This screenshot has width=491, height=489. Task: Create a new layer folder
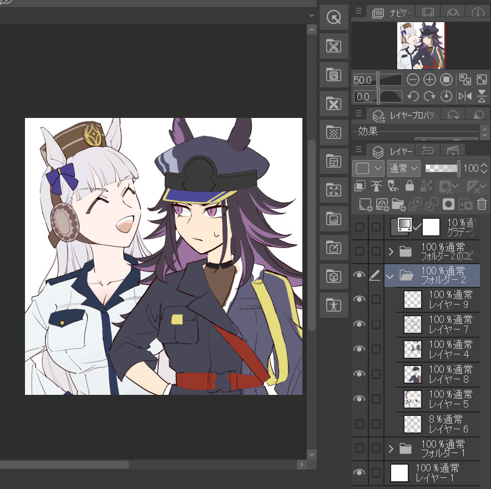[x=398, y=204]
